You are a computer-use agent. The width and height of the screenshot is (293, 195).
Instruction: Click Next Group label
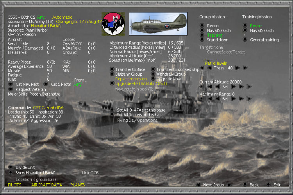point(214,185)
